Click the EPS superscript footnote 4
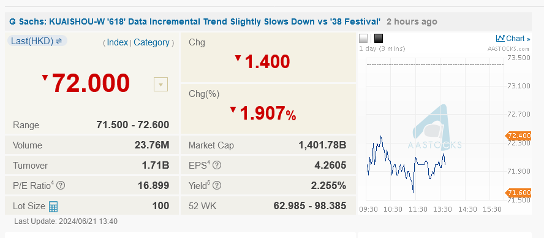This screenshot has height=238, width=544. [x=209, y=163]
